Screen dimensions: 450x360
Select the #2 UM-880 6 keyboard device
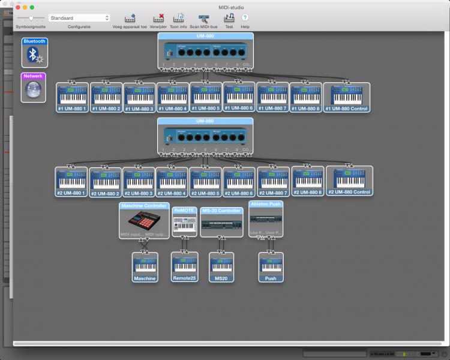[x=239, y=182]
